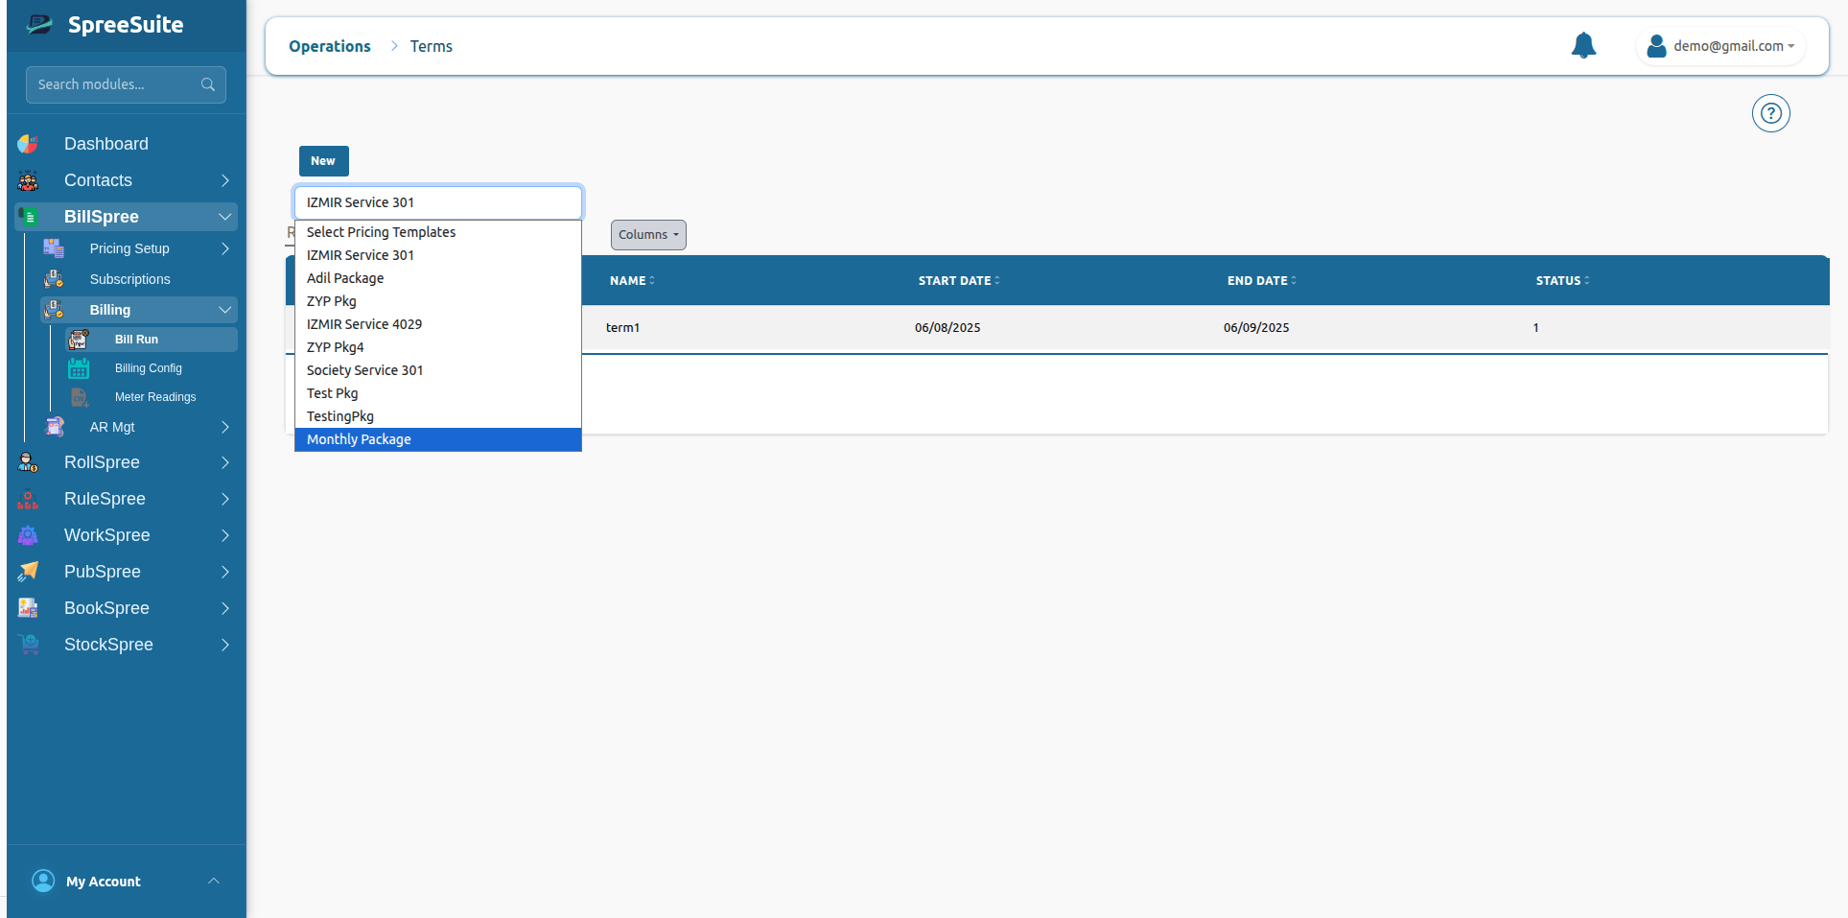Expand the StockSpree chevron
Image resolution: width=1848 pixels, height=918 pixels.
pos(225,645)
